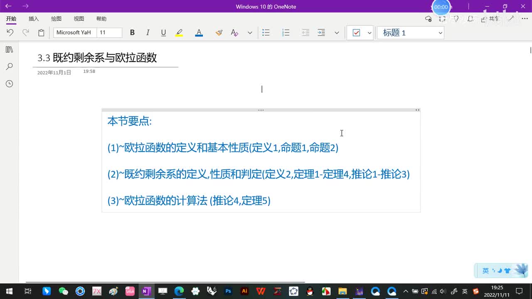
Task: Click the heading text 本节要点:
Action: click(x=130, y=121)
